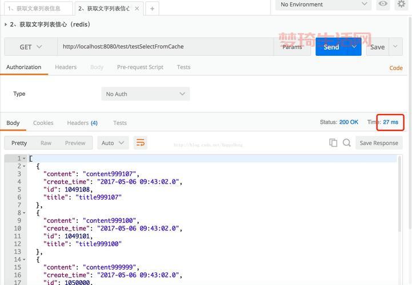
Task: Click the "content999100" value on line 9
Action: coord(109,221)
